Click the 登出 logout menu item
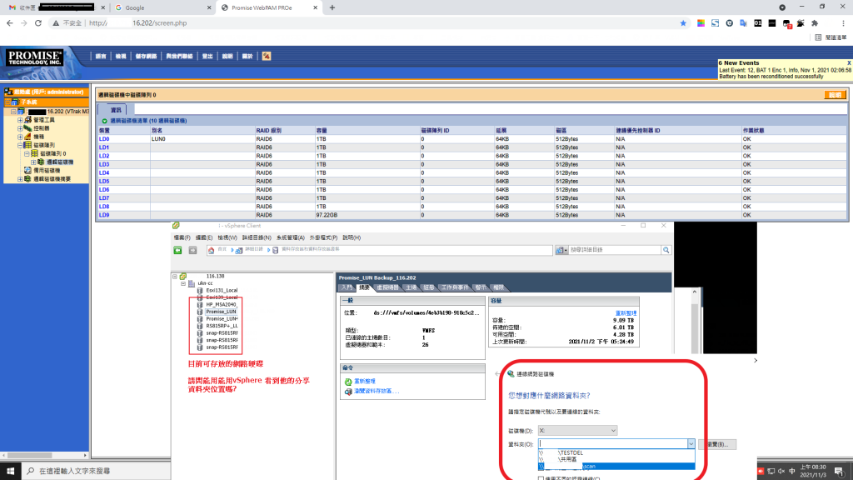Screen dimensions: 853x480 pos(207,56)
